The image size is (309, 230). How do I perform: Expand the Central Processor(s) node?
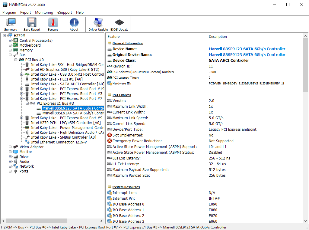click(10, 40)
